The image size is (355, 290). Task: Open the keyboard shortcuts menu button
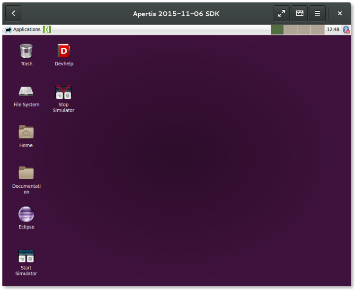pyautogui.click(x=300, y=13)
